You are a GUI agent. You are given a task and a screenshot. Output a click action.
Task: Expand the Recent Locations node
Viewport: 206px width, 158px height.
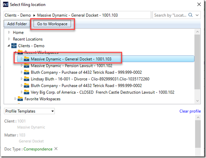[x=9, y=39]
